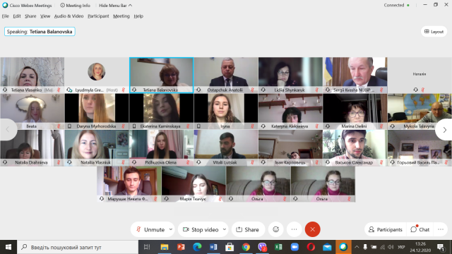Select Tetiana Balanovska's video thumbnail
The height and width of the screenshot is (254, 452).
click(x=162, y=75)
